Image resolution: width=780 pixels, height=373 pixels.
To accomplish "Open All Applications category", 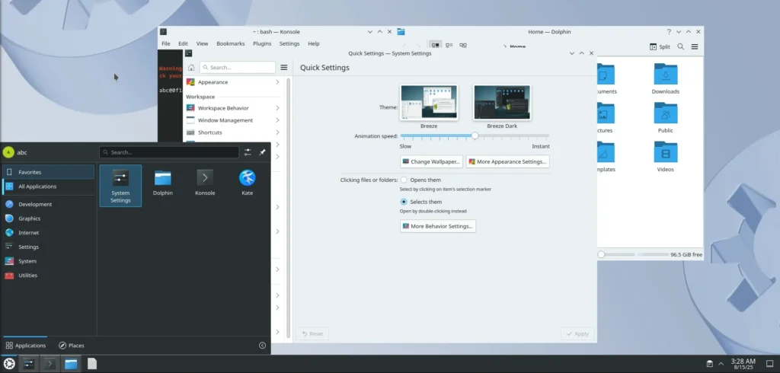I will 48,186.
